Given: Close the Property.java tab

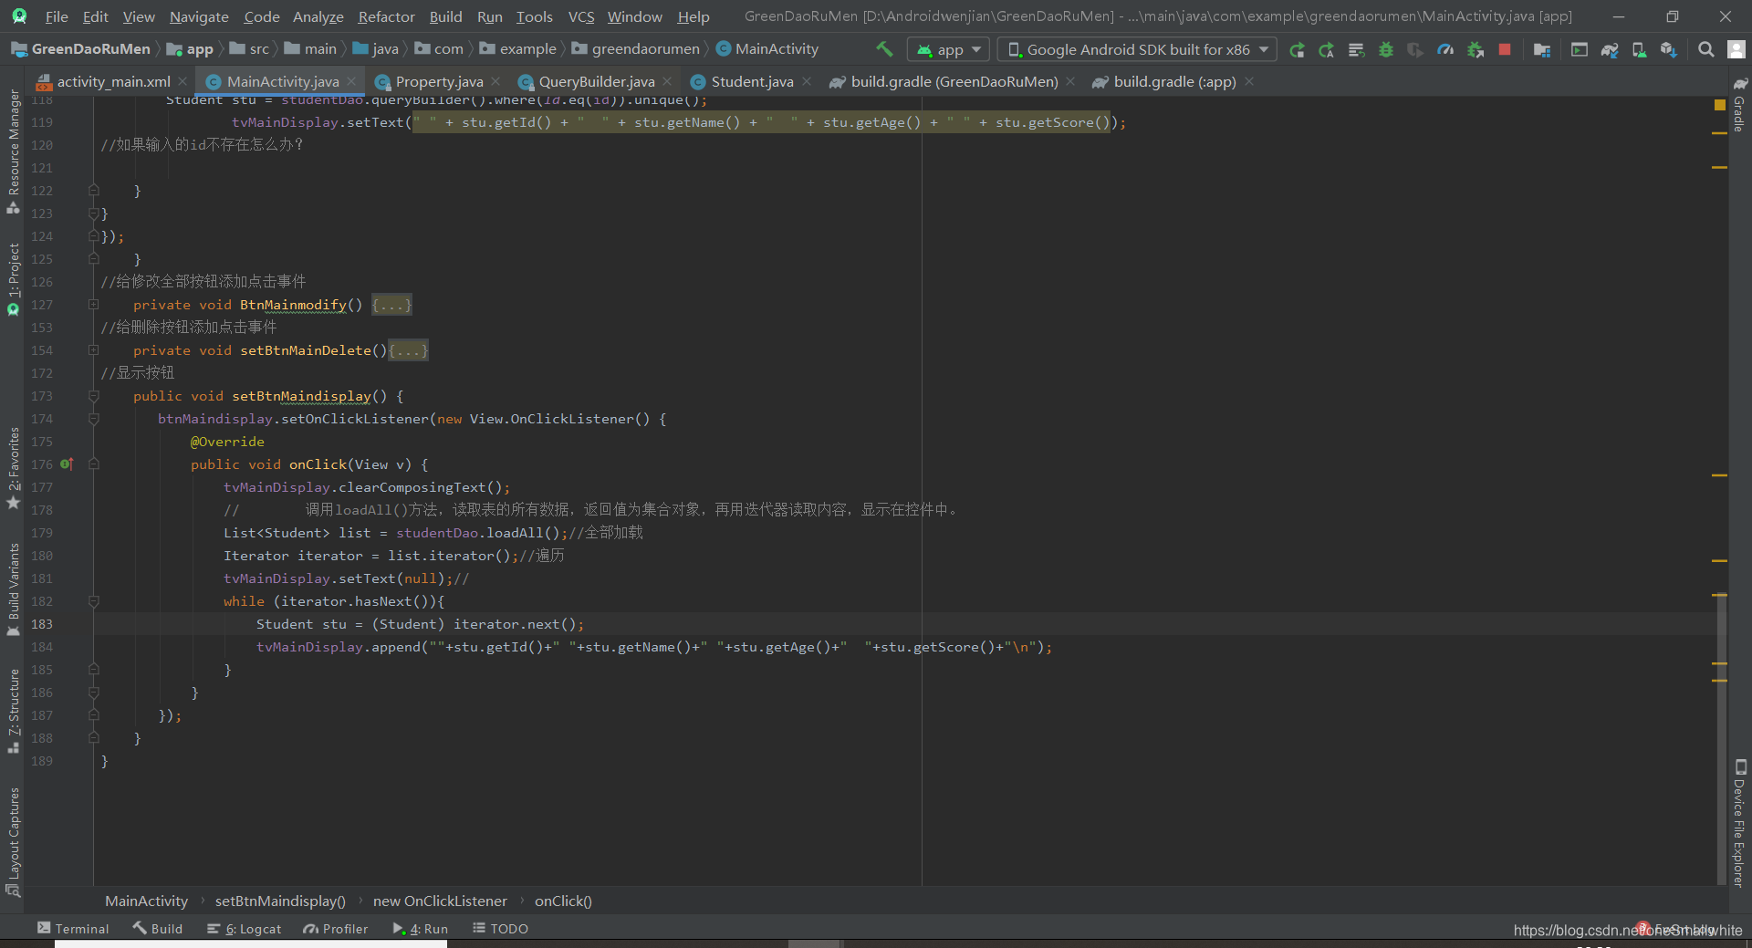Looking at the screenshot, I should (495, 82).
